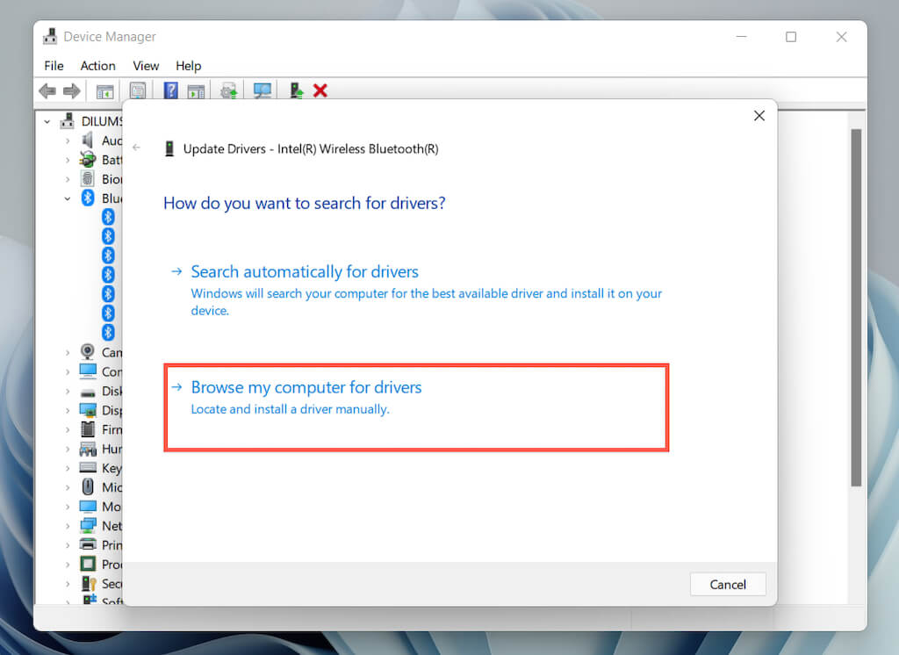Viewport: 899px width, 655px height.
Task: Close the Update Drivers dialog with its X
Action: tap(759, 116)
